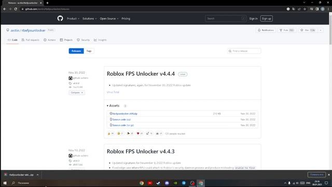Download Source code (tar.gz)
The height and width of the screenshot is (187, 332).
click(x=123, y=125)
